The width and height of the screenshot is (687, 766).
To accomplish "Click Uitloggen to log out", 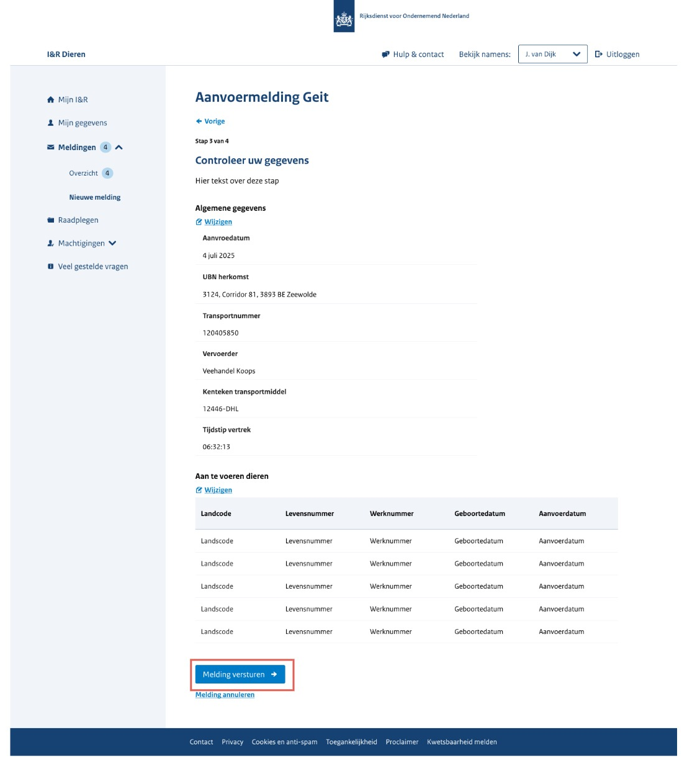I will [x=622, y=55].
